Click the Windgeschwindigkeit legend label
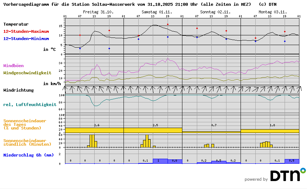The image size is (307, 189). pyautogui.click(x=27, y=72)
